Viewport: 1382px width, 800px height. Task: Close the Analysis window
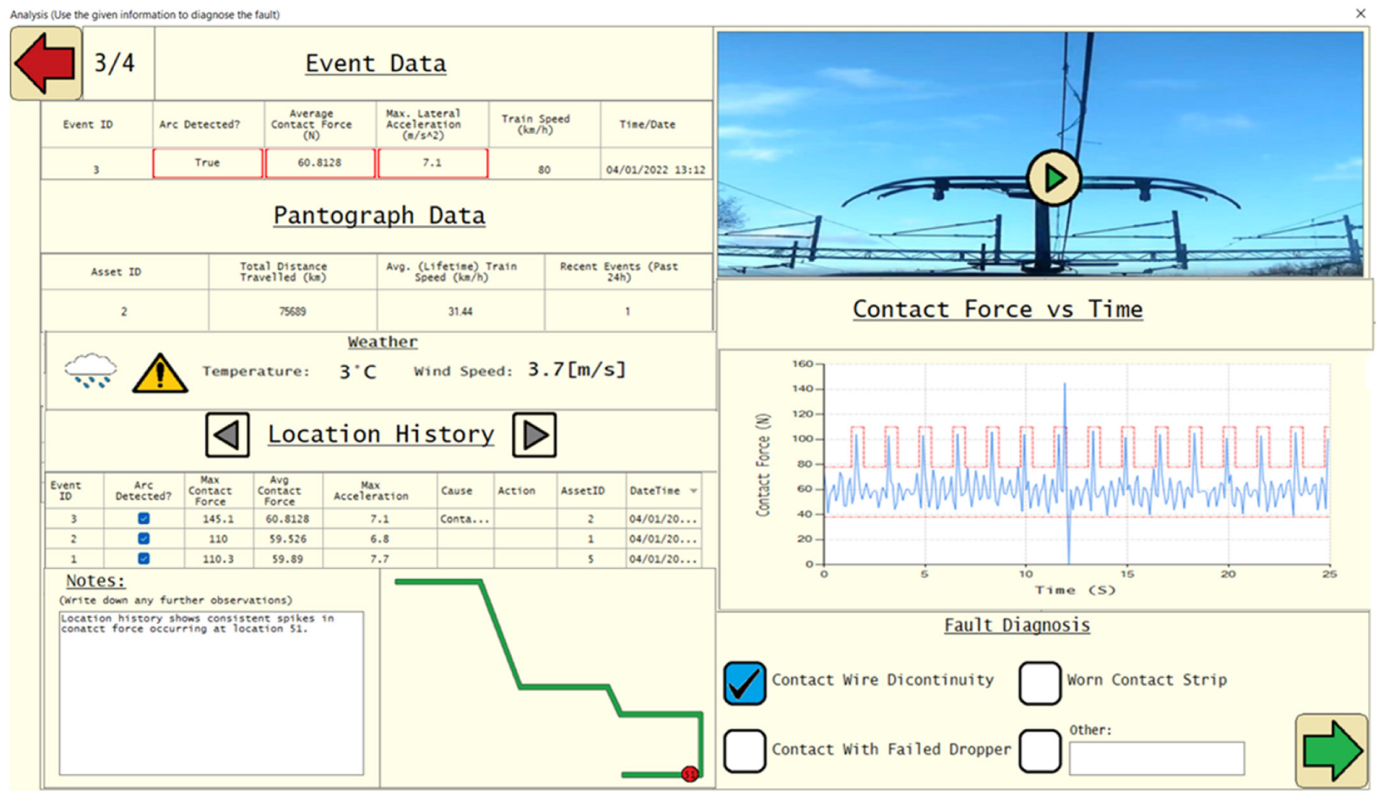[x=1360, y=14]
